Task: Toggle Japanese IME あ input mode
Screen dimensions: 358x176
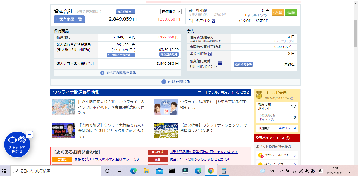Action: tap(313, 171)
